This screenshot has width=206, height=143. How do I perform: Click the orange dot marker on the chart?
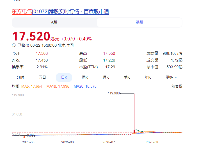[x=24, y=137]
